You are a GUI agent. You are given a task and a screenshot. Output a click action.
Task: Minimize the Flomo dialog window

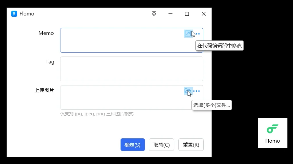coord(170,14)
